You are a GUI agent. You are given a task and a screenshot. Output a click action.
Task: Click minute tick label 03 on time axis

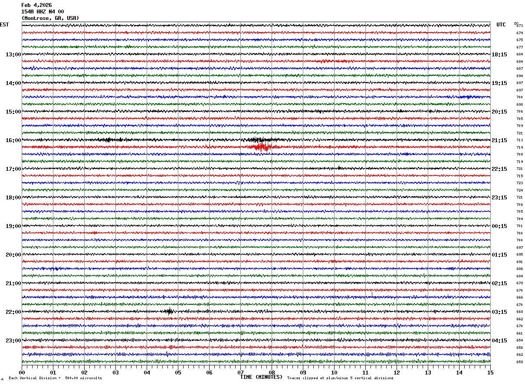115,372
